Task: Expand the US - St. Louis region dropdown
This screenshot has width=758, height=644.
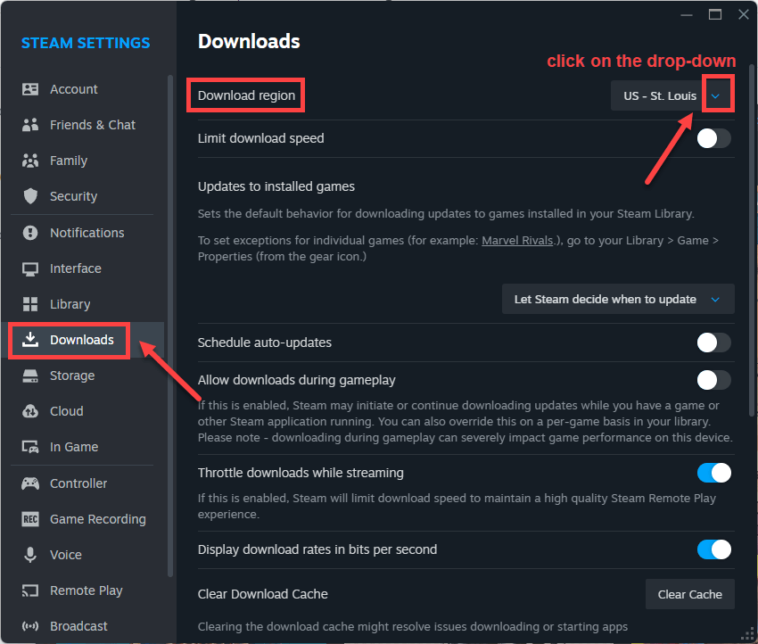Action: pyautogui.click(x=672, y=95)
